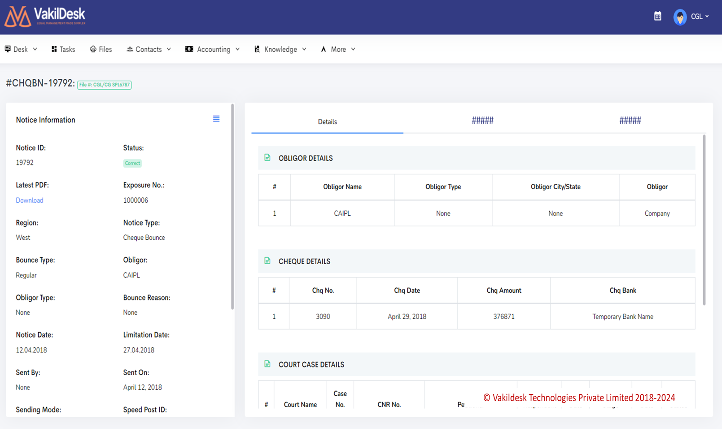
Task: Click the Chq No. column header
Action: click(323, 290)
